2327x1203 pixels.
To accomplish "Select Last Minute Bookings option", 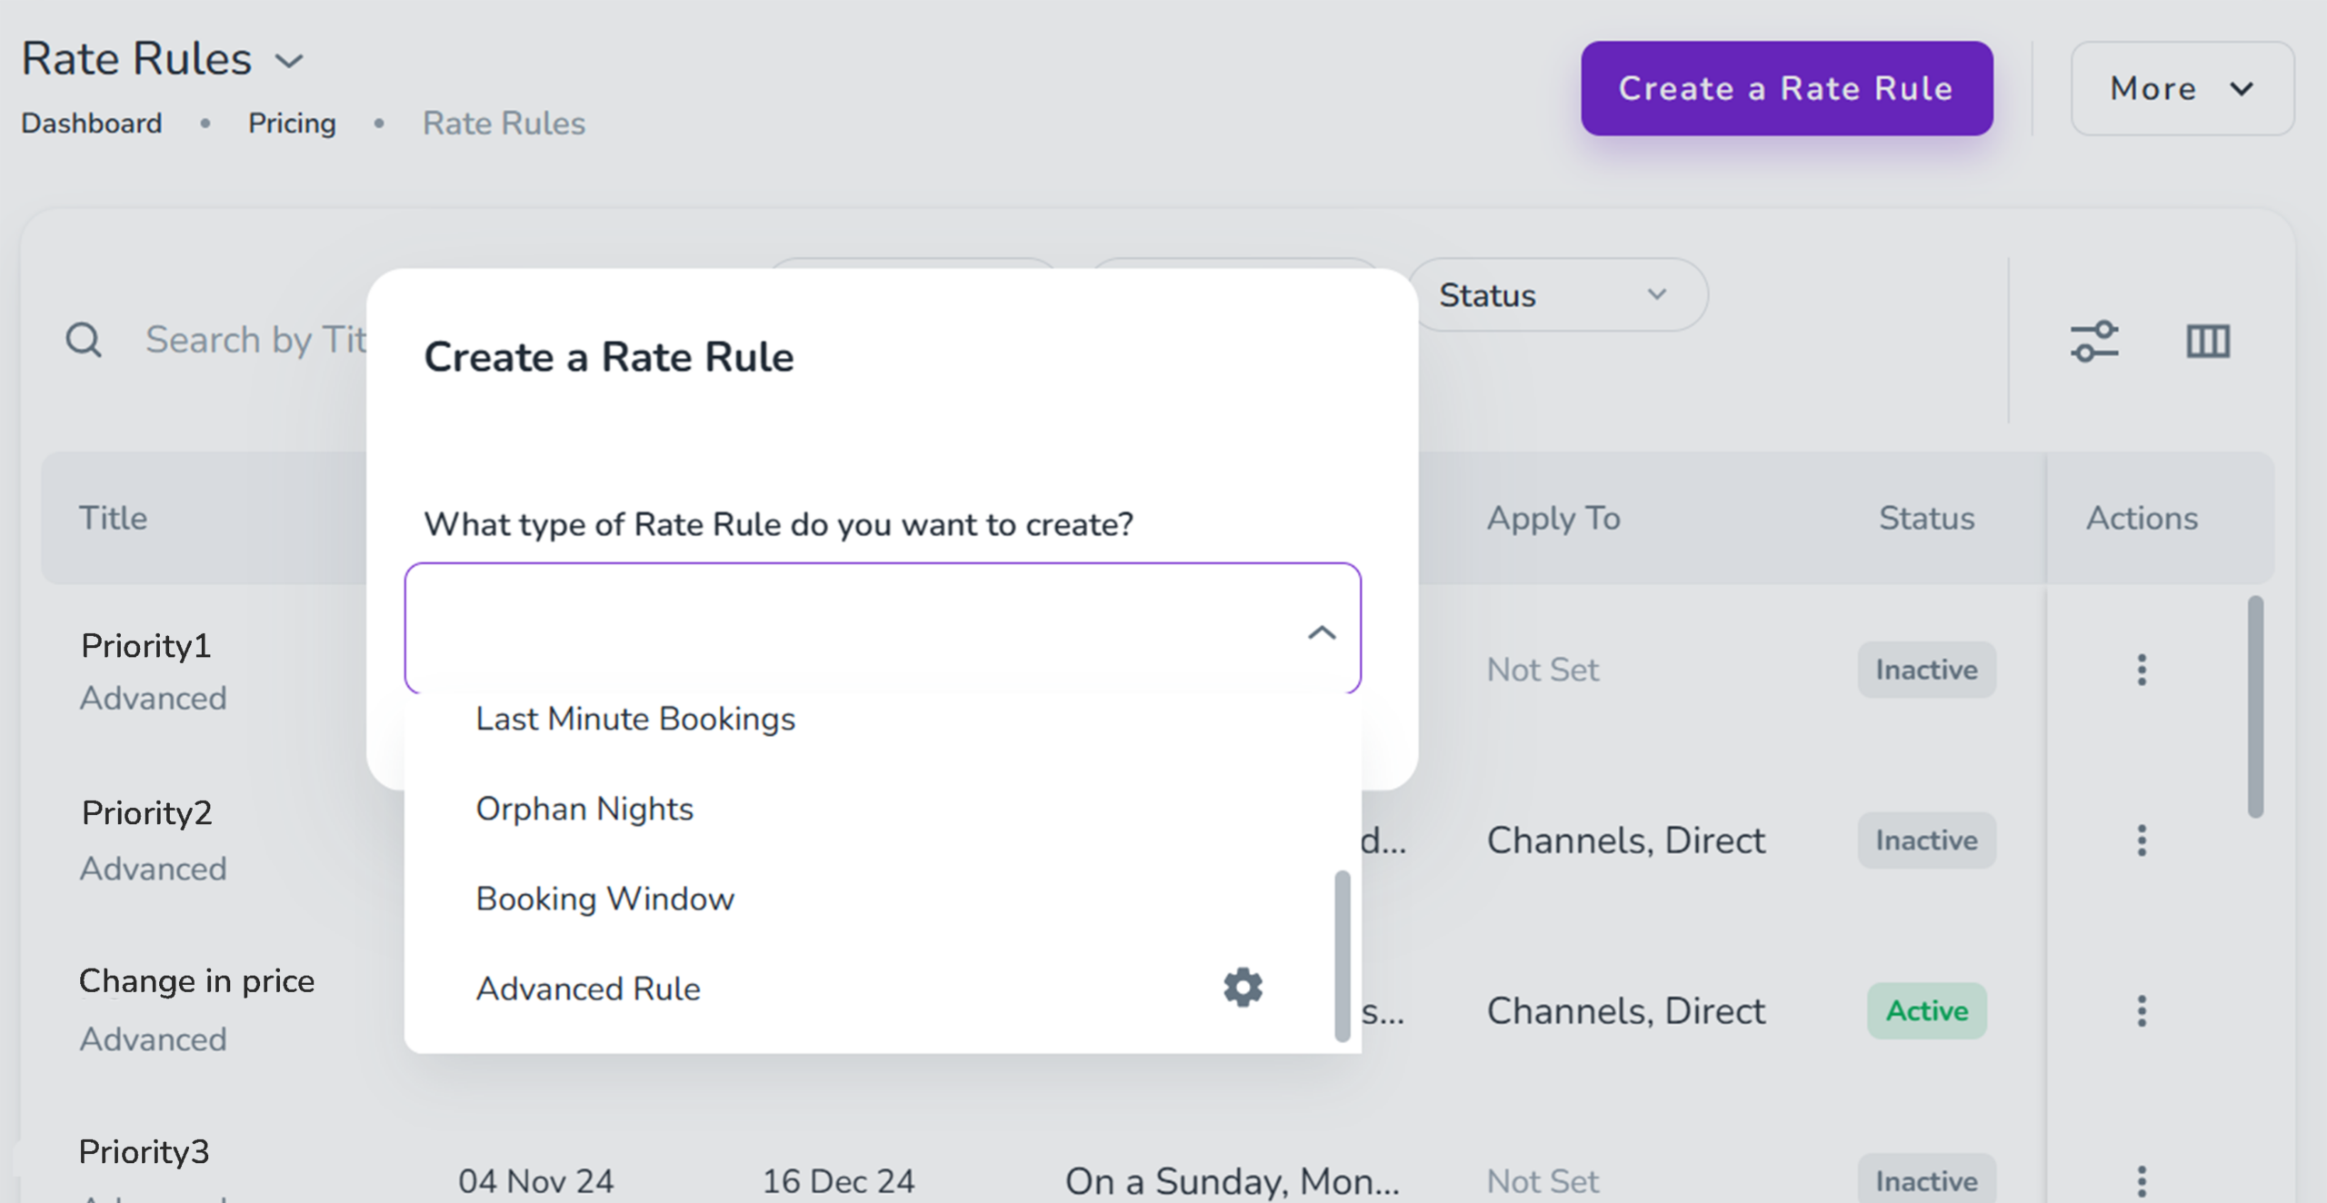I will pyautogui.click(x=635, y=719).
